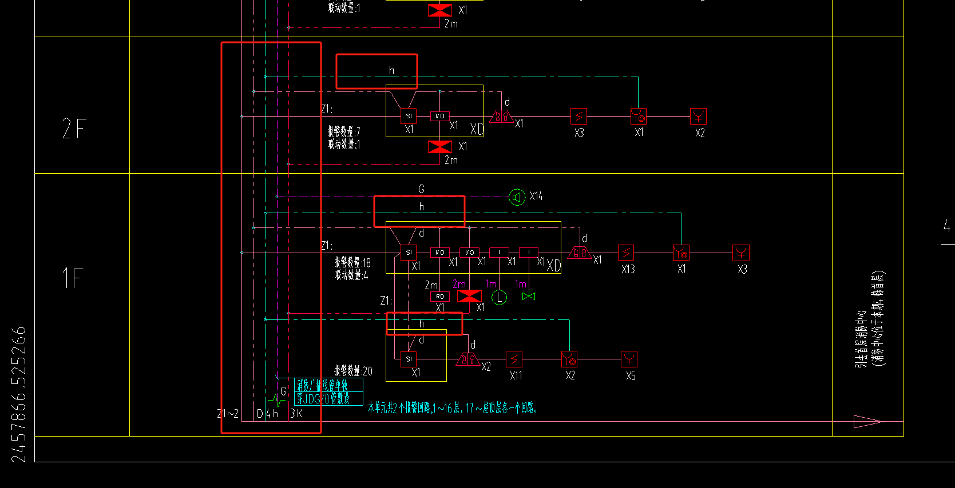955x488 pixels.
Task: Click the 联动数量:4 text
Action: (351, 275)
